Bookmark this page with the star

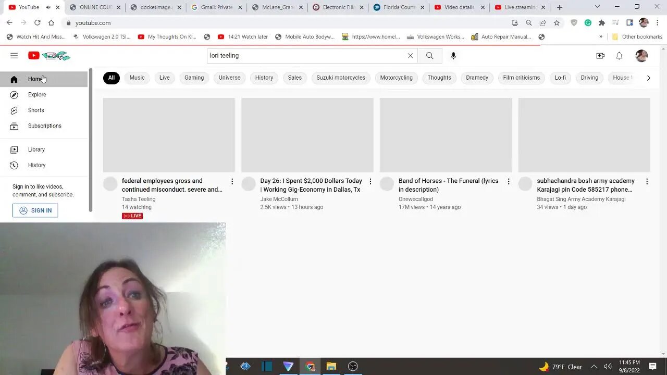point(557,23)
